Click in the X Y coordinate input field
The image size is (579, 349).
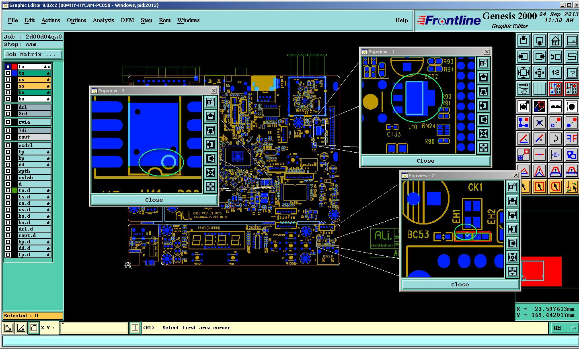click(94, 328)
